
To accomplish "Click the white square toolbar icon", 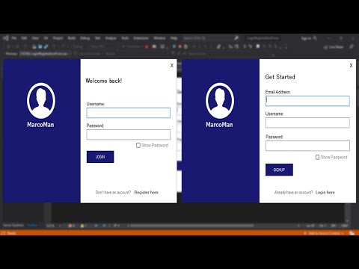I will click(x=258, y=46).
